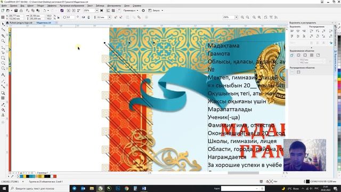
Task: Open standard toolbar zoom level dropdown
Action: point(97,11)
